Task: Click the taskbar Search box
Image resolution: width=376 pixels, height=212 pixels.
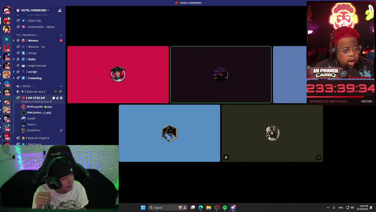Action: pyautogui.click(x=168, y=208)
